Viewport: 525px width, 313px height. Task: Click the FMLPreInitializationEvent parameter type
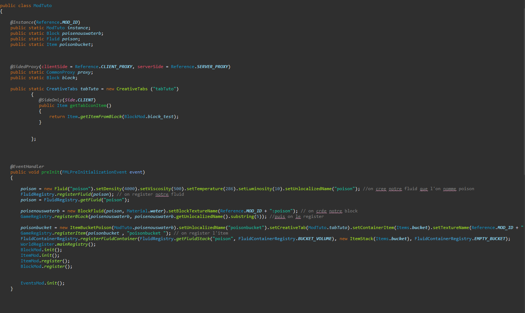point(94,172)
